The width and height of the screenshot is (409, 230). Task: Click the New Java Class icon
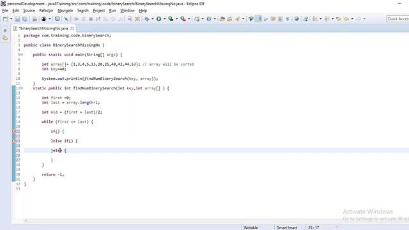pos(209,19)
